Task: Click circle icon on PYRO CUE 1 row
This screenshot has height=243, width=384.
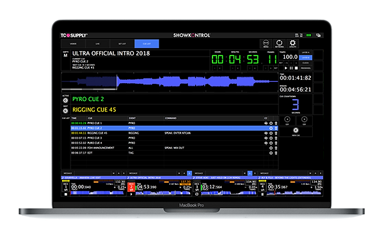Action: 271,123
